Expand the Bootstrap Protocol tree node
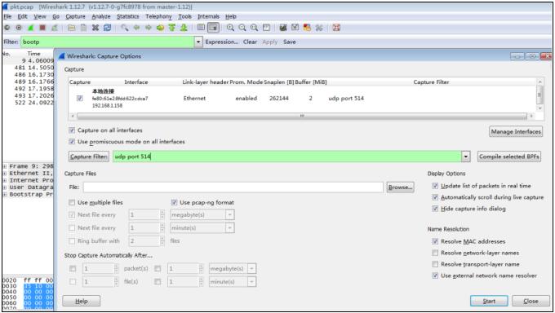This screenshot has height=313, width=555. click(5, 195)
